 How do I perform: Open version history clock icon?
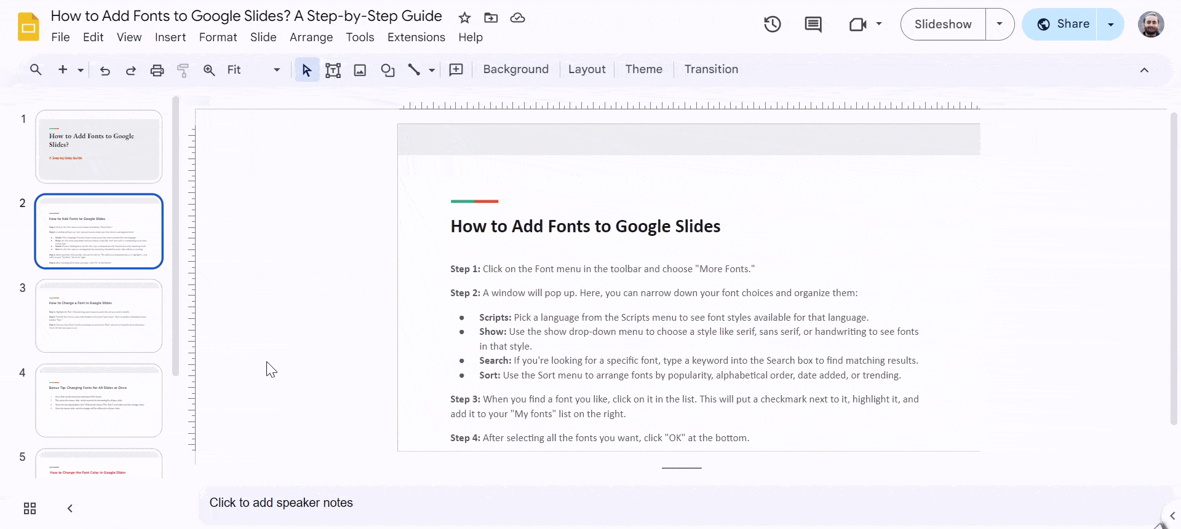click(773, 25)
